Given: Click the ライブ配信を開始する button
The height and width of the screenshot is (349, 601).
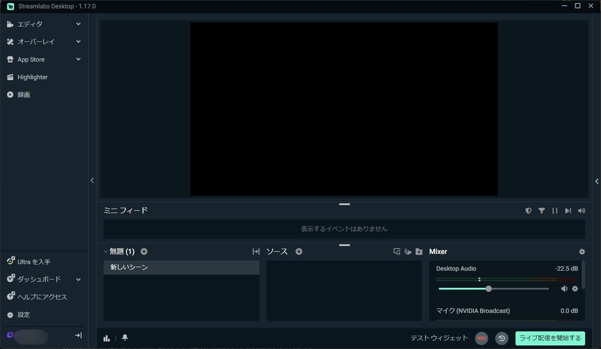Looking at the screenshot, I should (x=550, y=338).
